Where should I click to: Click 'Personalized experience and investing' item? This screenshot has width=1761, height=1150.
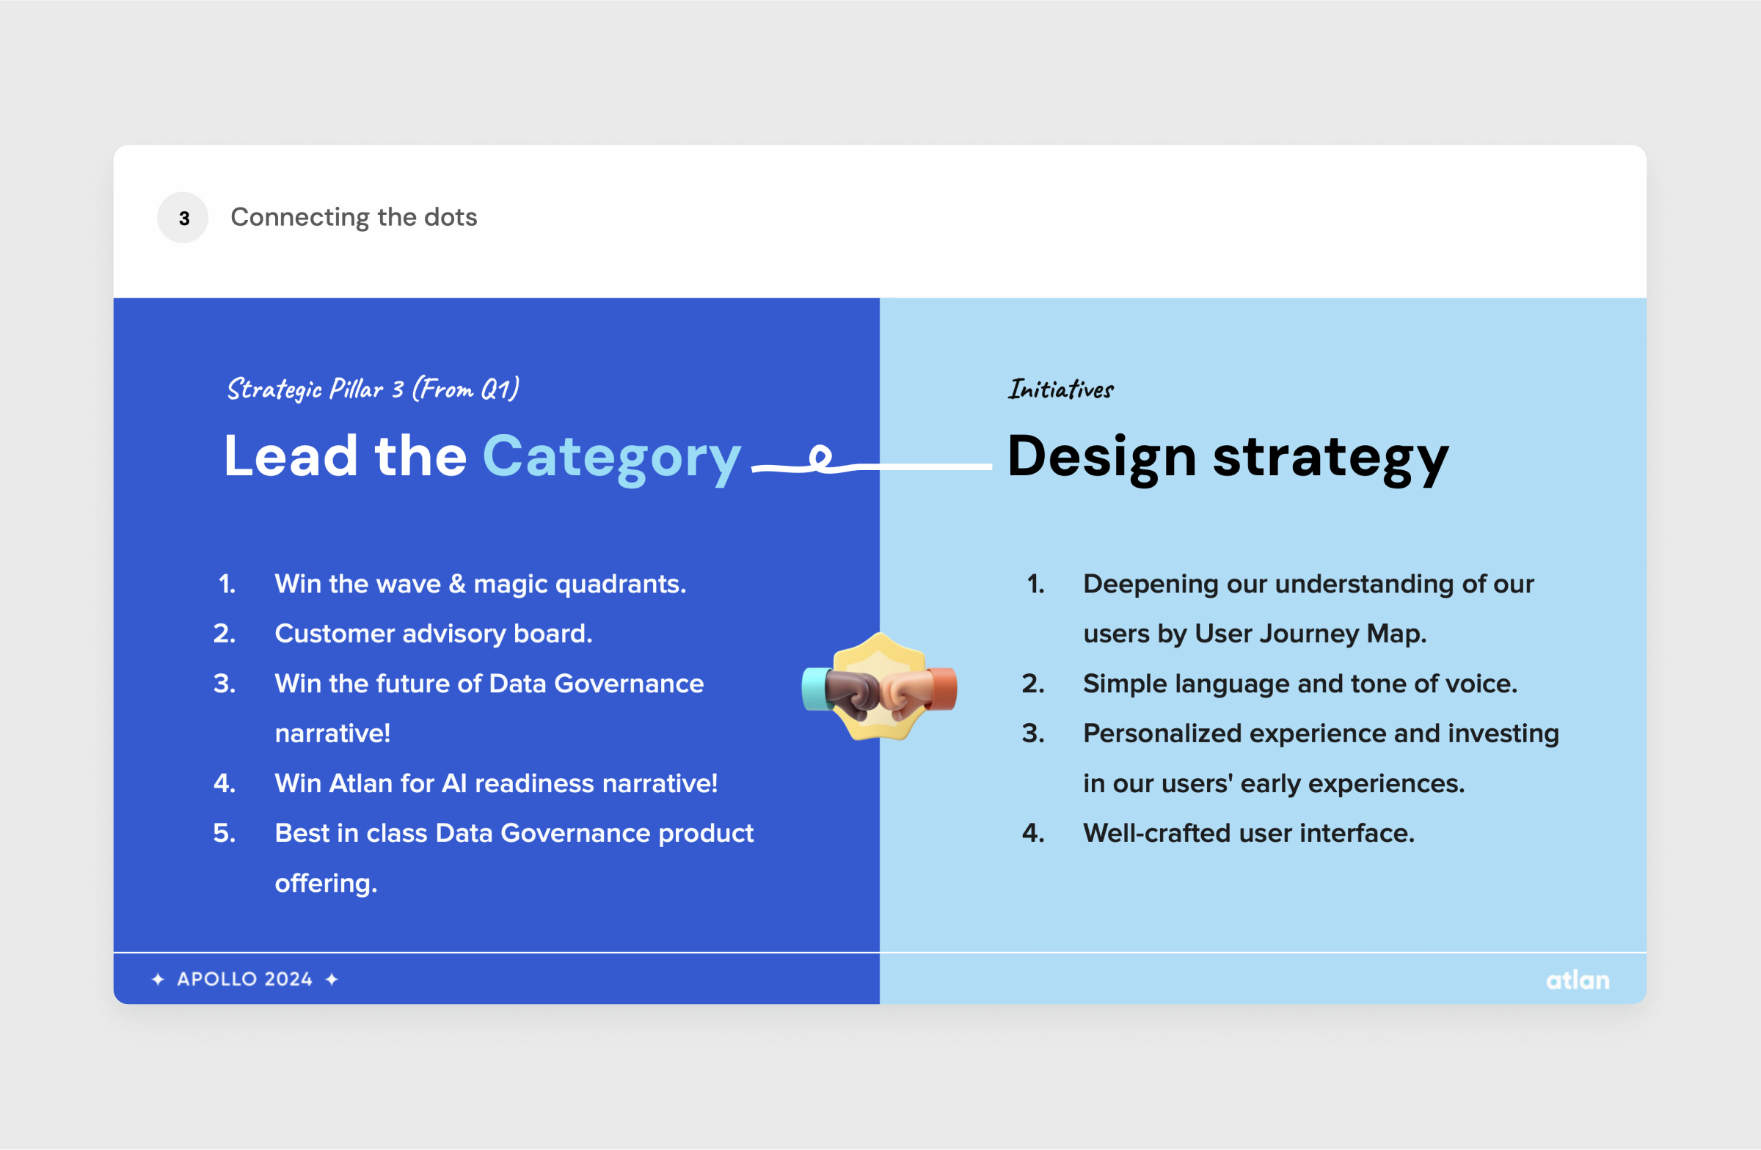(x=1321, y=733)
